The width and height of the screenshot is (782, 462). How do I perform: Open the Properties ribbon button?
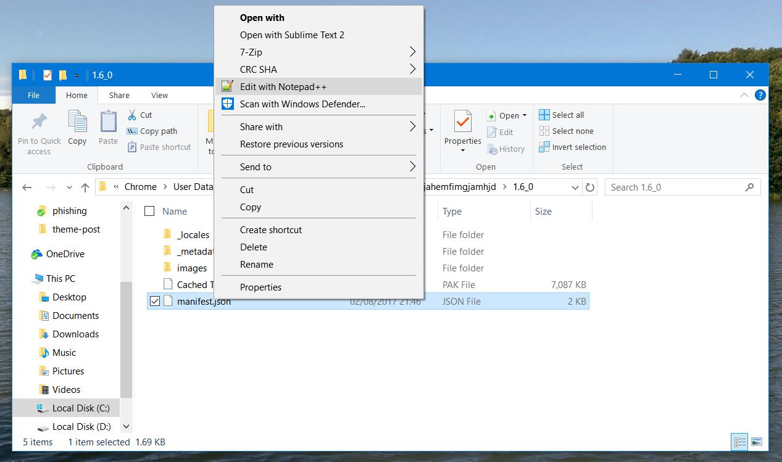463,131
